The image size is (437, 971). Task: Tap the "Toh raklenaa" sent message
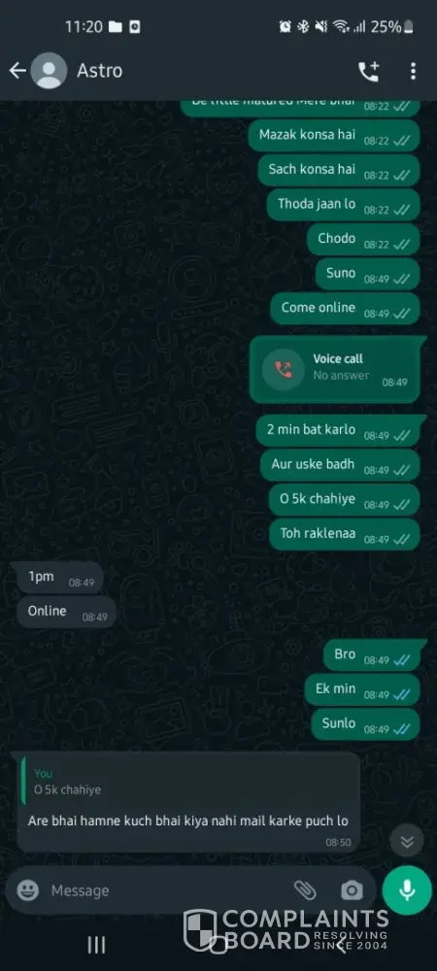[x=344, y=534]
